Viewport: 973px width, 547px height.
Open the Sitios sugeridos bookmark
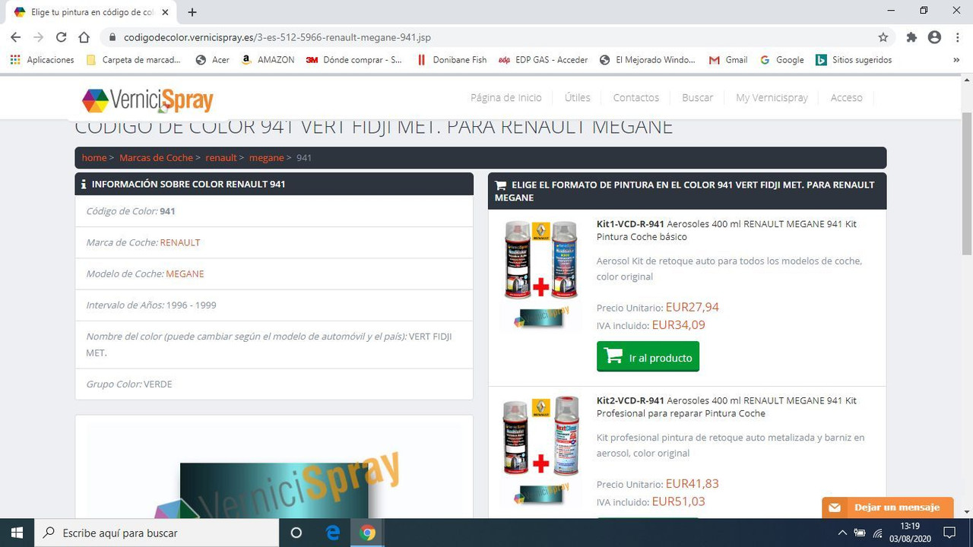tap(854, 60)
